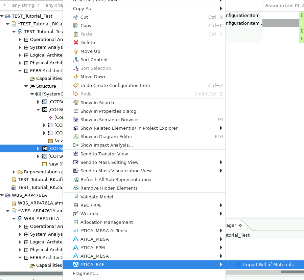The image size is (304, 280).
Task: Click the Show In Properties dialog icon
Action: point(76,111)
